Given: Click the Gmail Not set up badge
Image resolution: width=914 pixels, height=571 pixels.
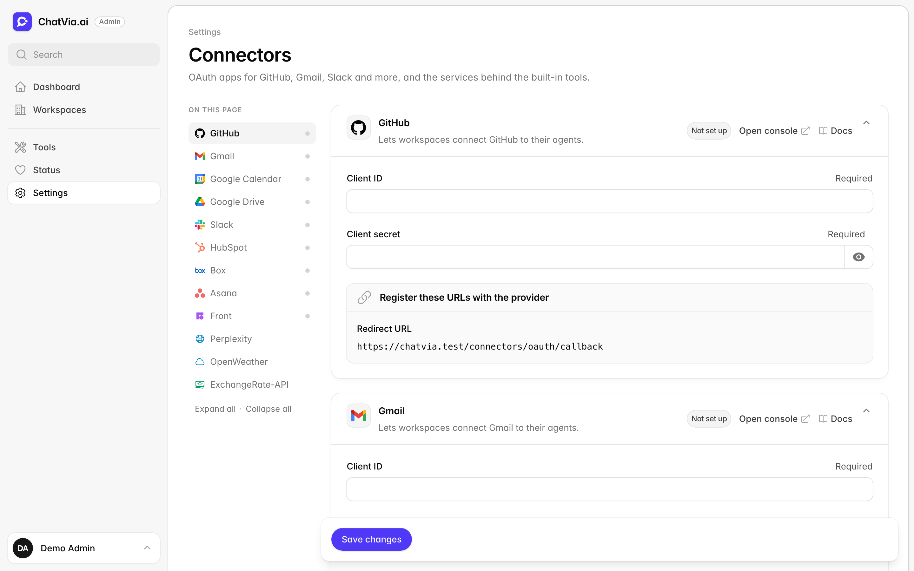Looking at the screenshot, I should tap(709, 419).
